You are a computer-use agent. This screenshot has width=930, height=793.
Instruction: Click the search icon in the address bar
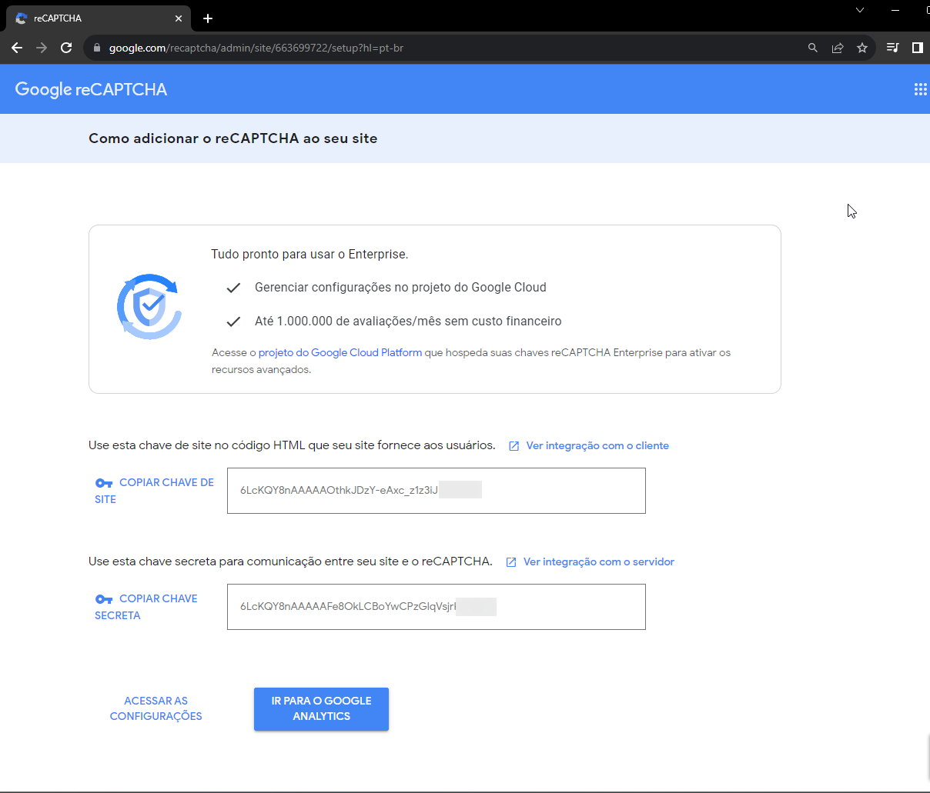coord(812,47)
